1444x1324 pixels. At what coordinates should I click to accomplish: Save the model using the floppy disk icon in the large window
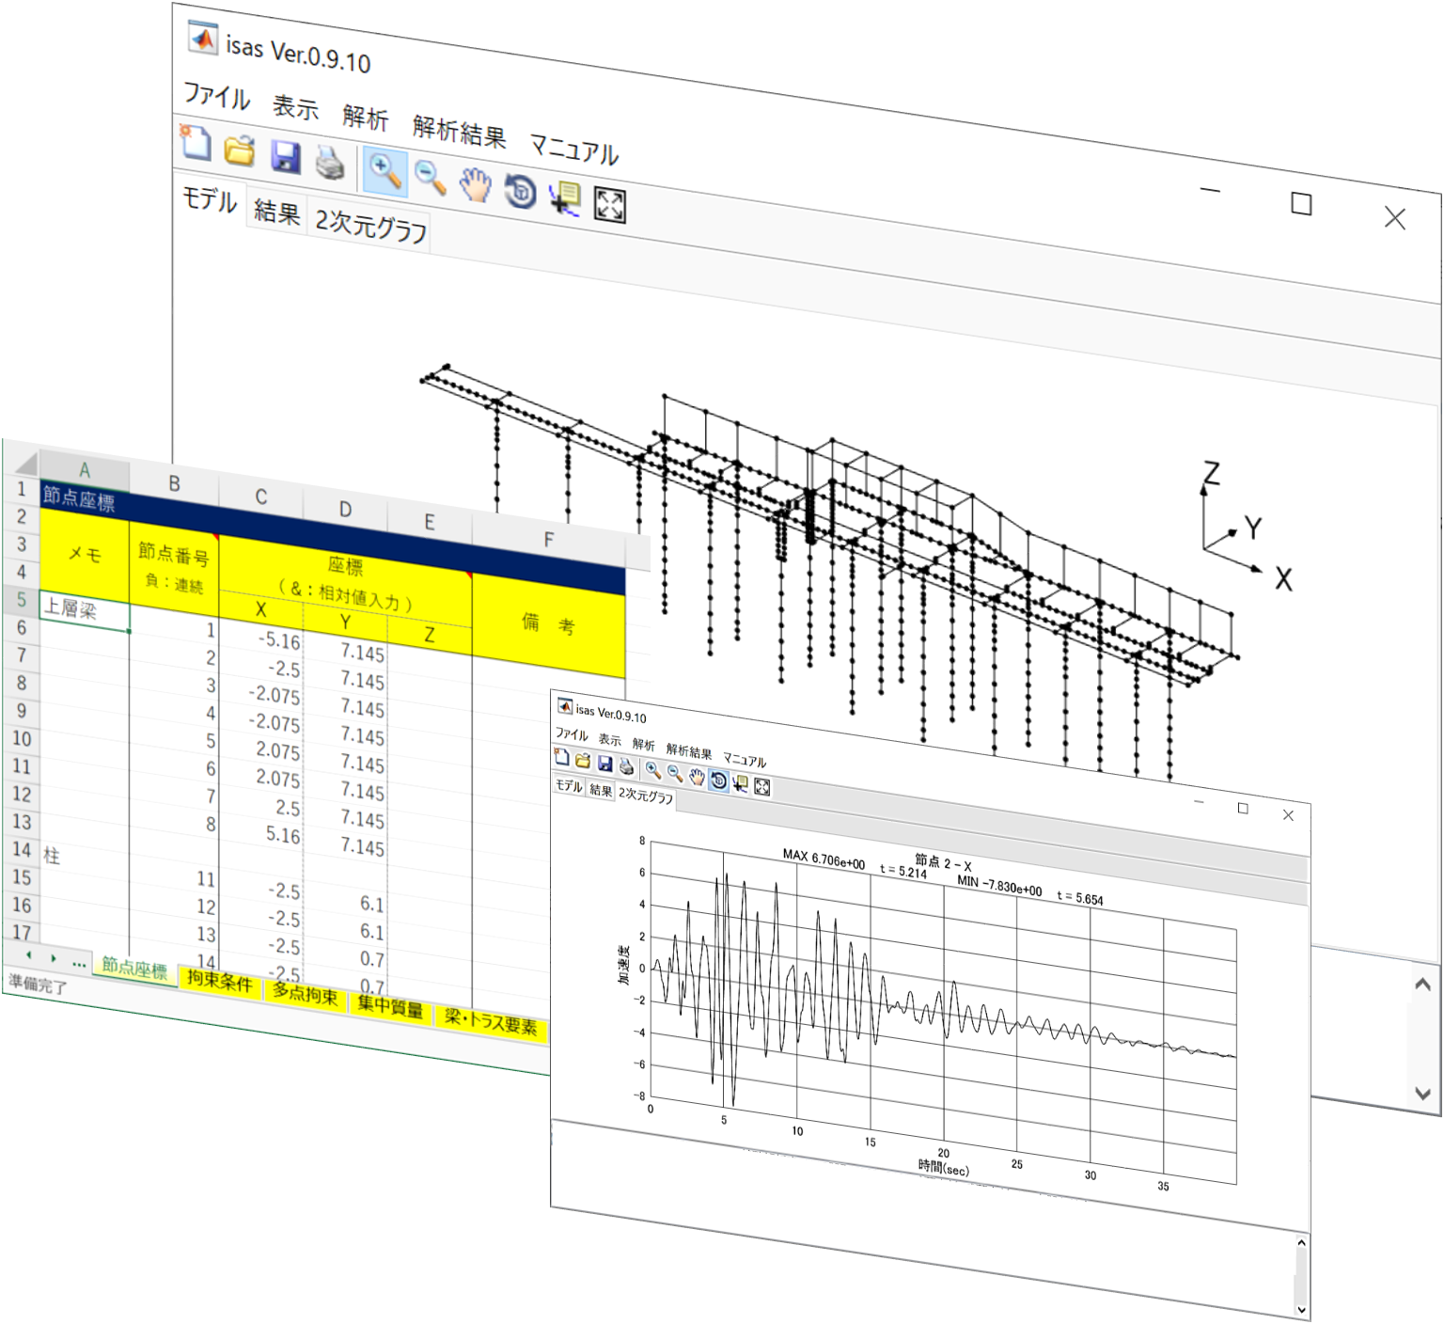tap(285, 156)
